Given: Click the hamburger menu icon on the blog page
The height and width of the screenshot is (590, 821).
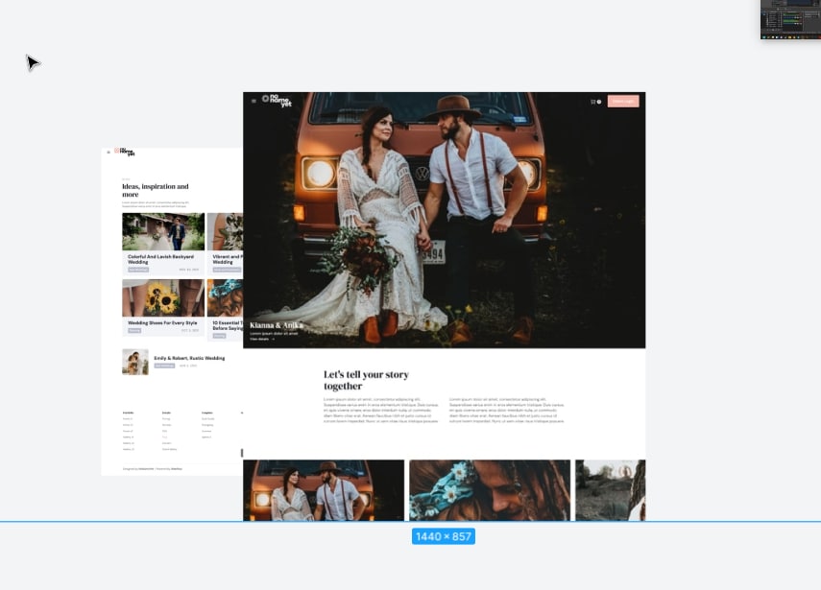Looking at the screenshot, I should (x=109, y=152).
